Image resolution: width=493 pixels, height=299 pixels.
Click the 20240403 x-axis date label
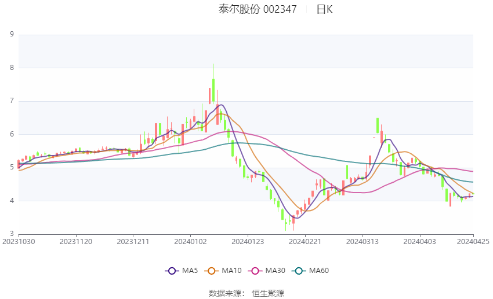point(419,242)
